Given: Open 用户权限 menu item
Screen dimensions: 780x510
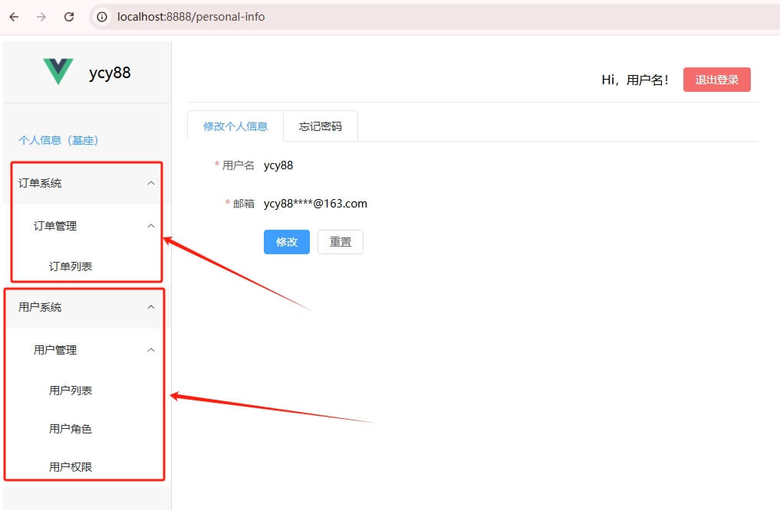Looking at the screenshot, I should pos(71,467).
